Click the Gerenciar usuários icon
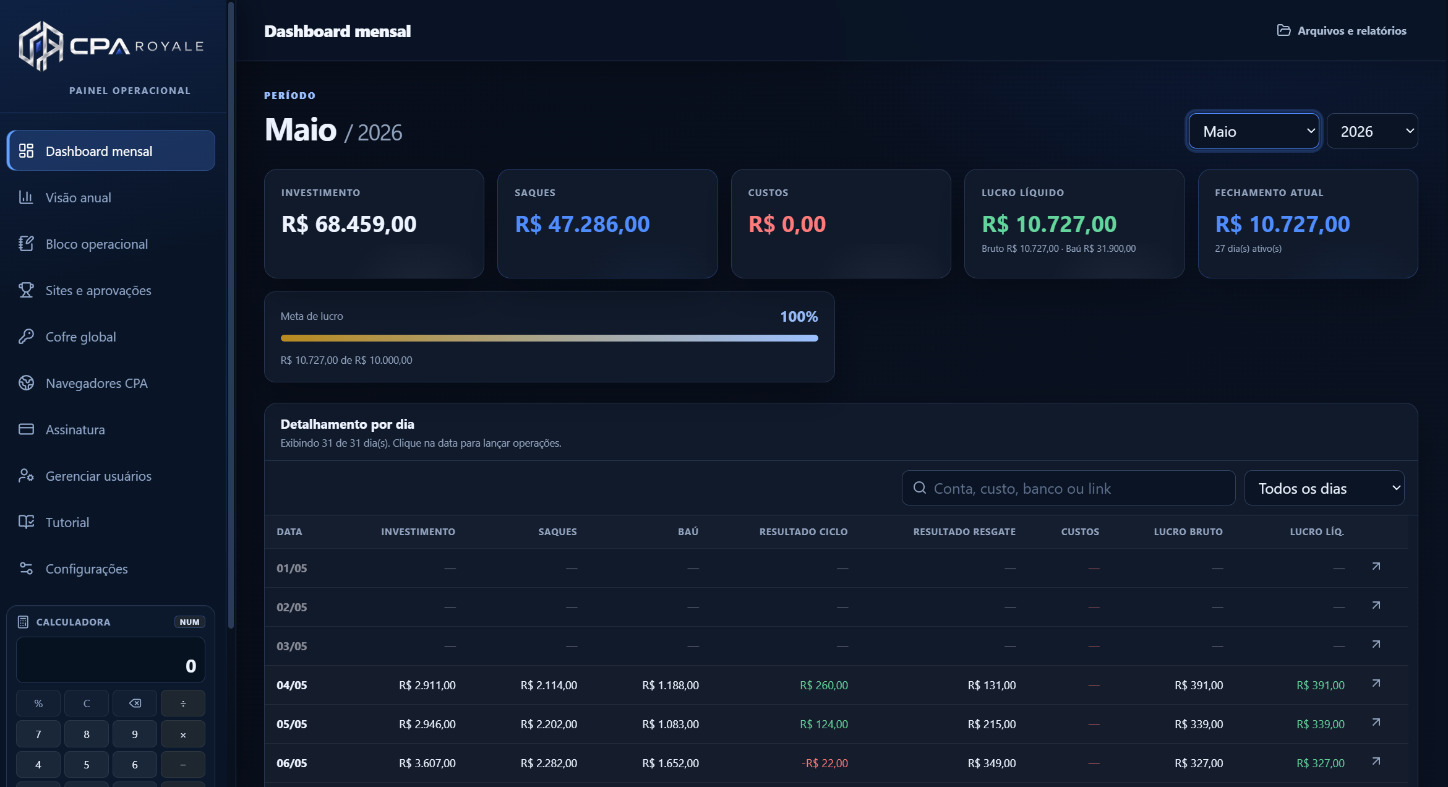 tap(26, 476)
